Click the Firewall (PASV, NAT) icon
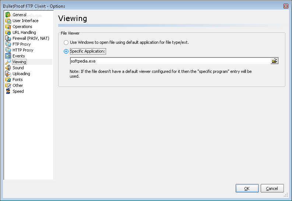The width and height of the screenshot is (292, 201). (x=8, y=38)
